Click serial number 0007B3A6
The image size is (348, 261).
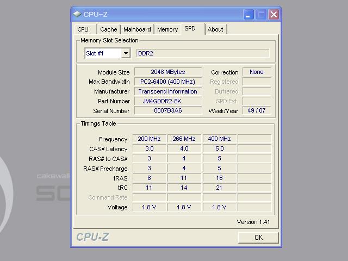[x=168, y=110]
